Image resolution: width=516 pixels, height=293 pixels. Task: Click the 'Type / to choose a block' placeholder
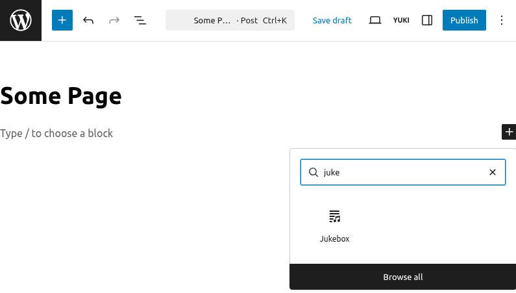(x=56, y=133)
